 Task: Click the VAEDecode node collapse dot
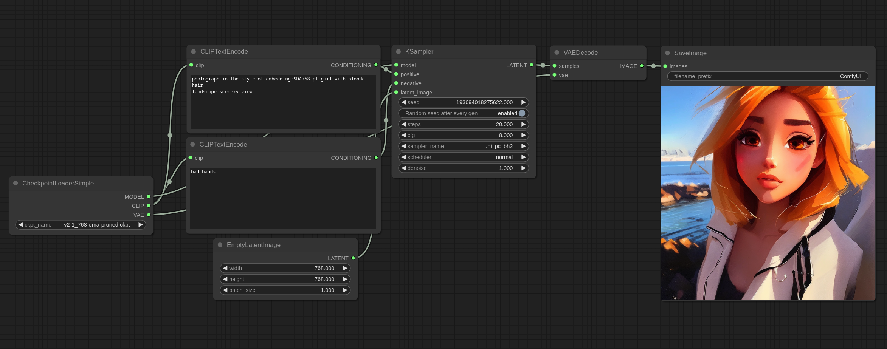tap(557, 53)
